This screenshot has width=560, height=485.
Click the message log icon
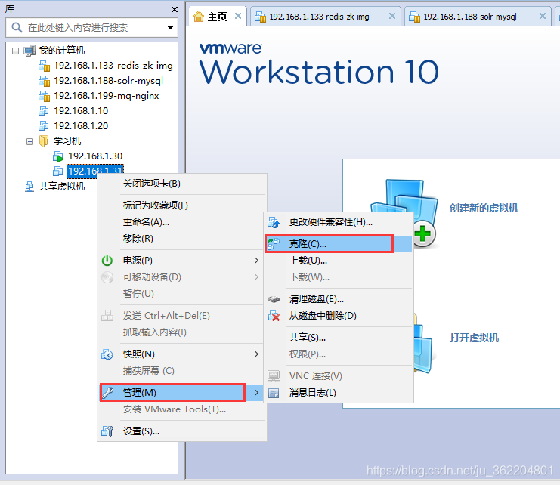click(x=274, y=393)
